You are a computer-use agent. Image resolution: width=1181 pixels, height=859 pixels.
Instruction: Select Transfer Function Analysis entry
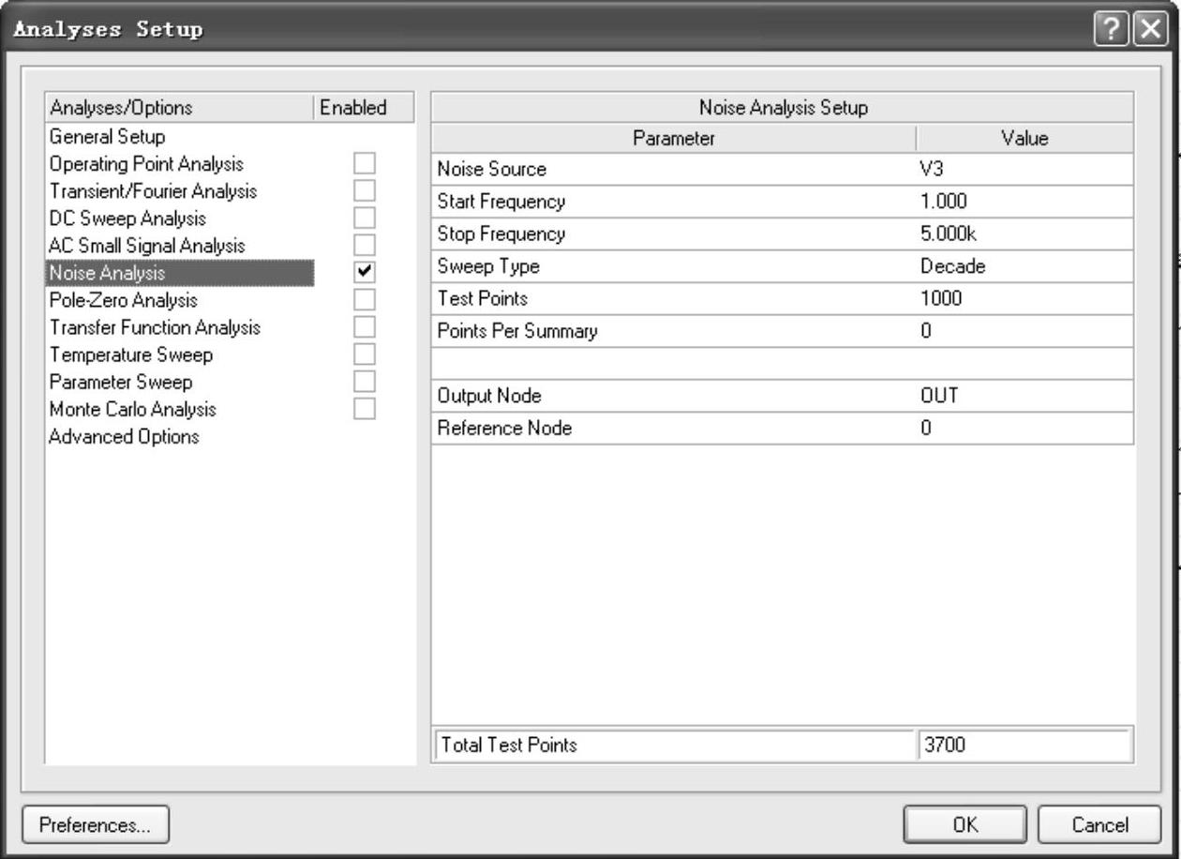click(x=155, y=327)
